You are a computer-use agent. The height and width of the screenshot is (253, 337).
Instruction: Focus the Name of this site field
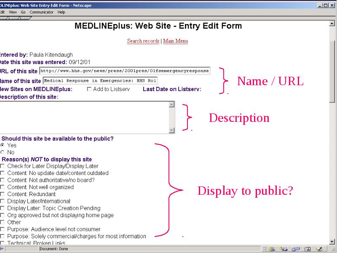click(100, 81)
